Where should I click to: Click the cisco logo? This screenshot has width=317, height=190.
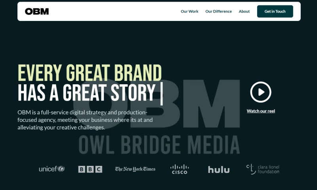[x=180, y=169]
